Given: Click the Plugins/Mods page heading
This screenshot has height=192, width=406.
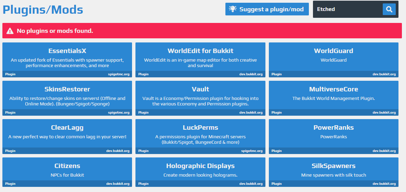Looking at the screenshot, I should click(43, 10).
